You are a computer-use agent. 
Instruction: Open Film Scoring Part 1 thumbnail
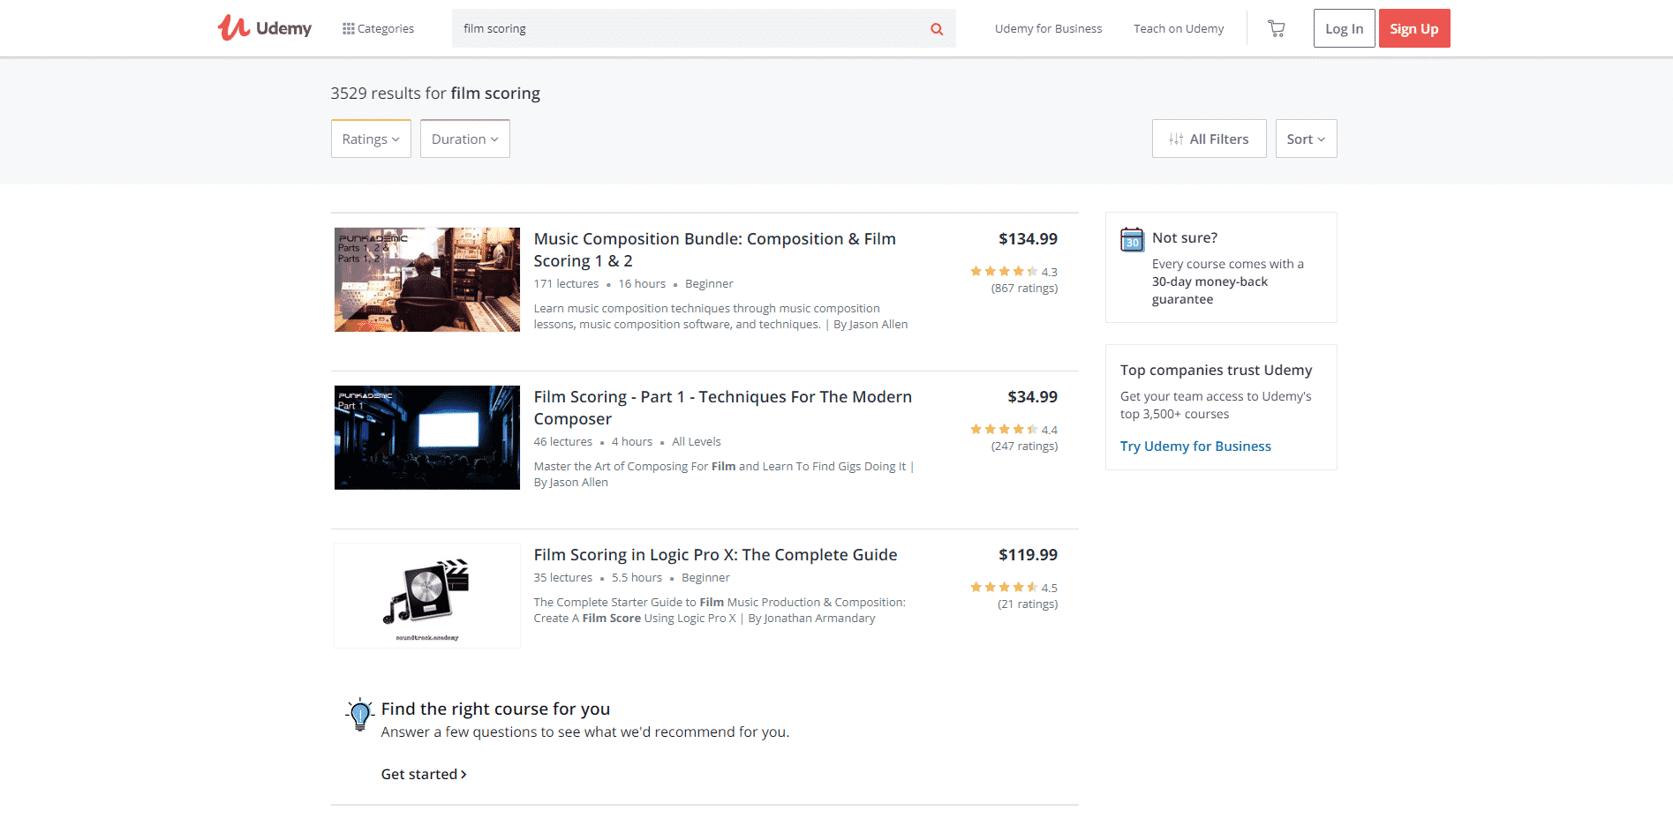pyautogui.click(x=427, y=438)
